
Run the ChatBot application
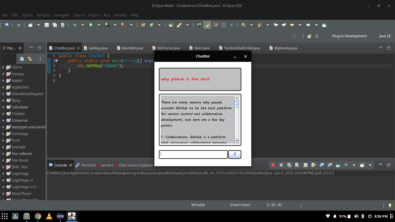[91, 25]
